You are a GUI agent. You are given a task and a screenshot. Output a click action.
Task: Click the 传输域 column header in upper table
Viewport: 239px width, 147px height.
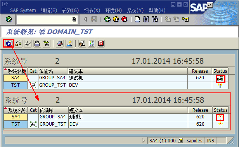pos(53,71)
